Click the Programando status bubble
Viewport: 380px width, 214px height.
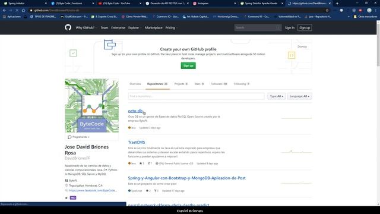click(x=78, y=137)
